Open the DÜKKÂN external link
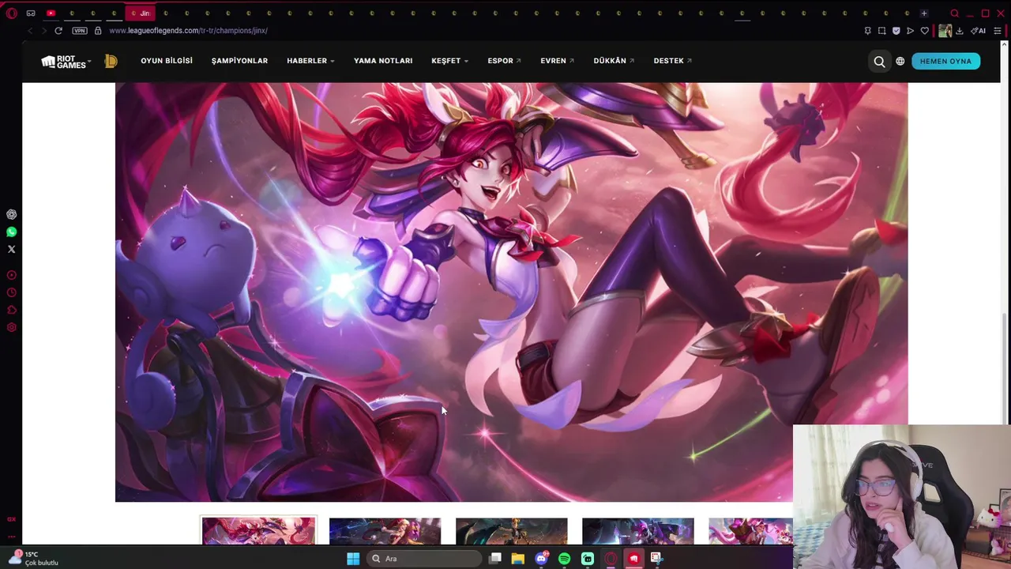 pyautogui.click(x=614, y=61)
